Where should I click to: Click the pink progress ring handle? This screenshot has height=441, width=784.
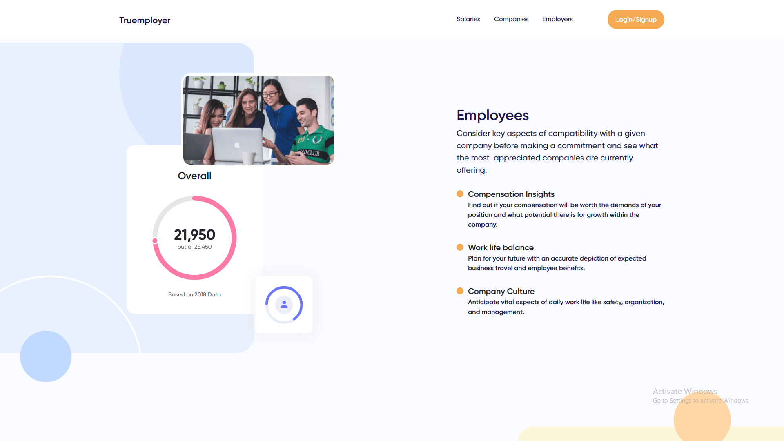tap(155, 241)
